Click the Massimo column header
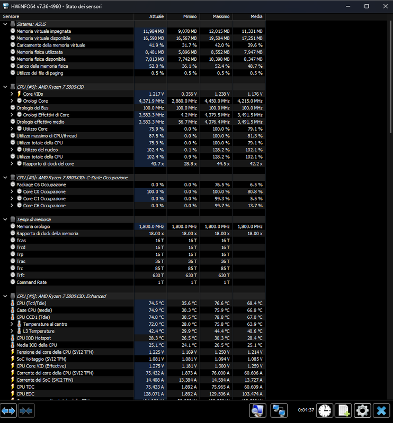The width and height of the screenshot is (393, 423). [x=216, y=16]
